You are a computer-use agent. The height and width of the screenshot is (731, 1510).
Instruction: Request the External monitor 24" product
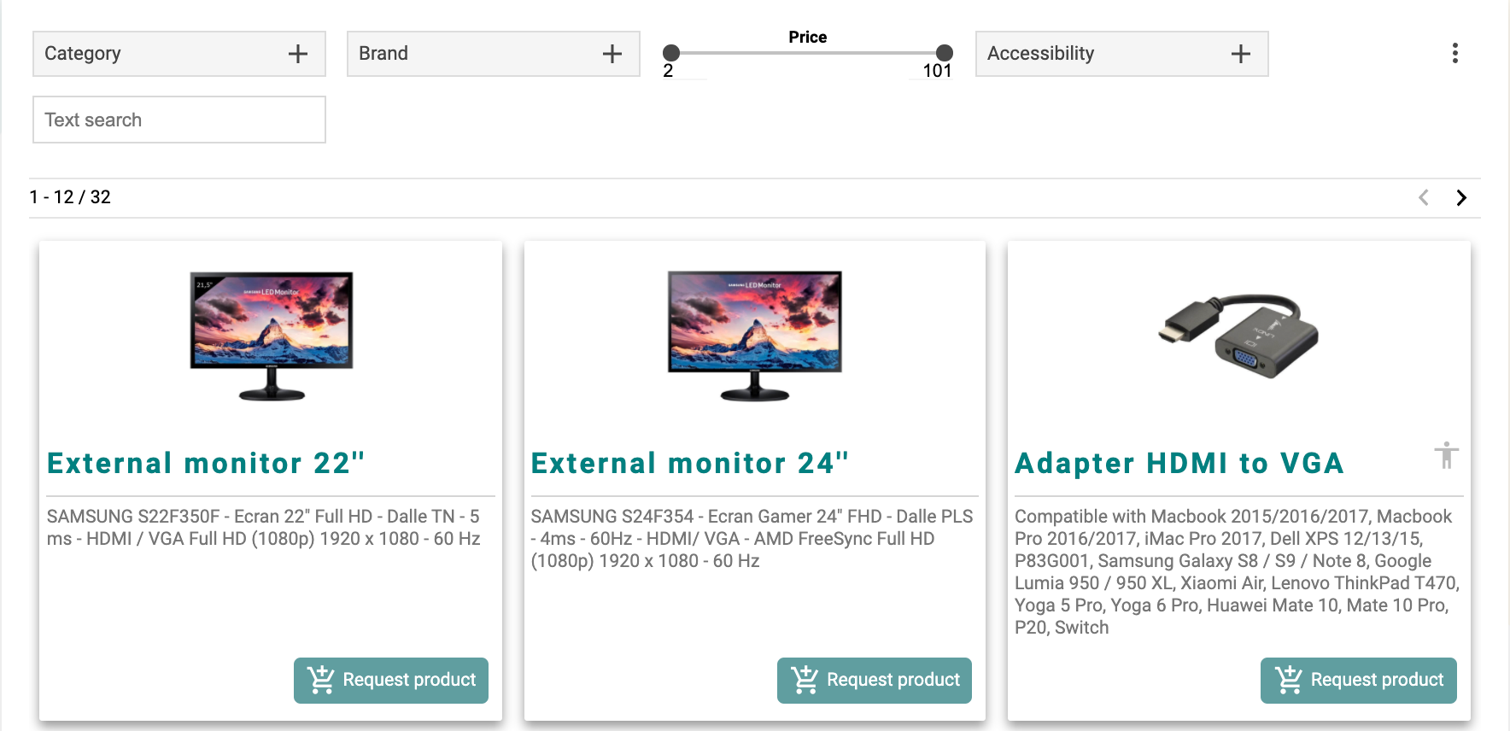(x=875, y=680)
